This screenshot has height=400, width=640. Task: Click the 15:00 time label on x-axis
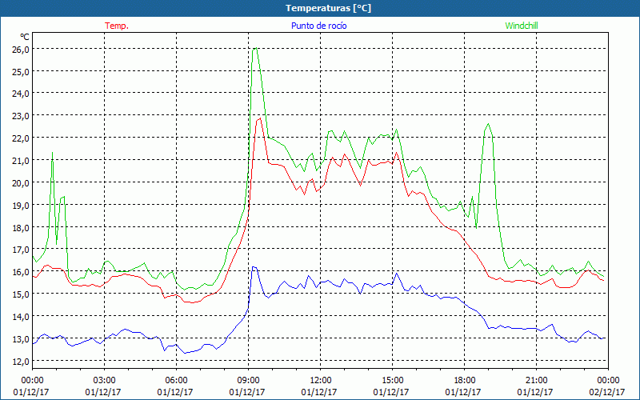coord(392,381)
